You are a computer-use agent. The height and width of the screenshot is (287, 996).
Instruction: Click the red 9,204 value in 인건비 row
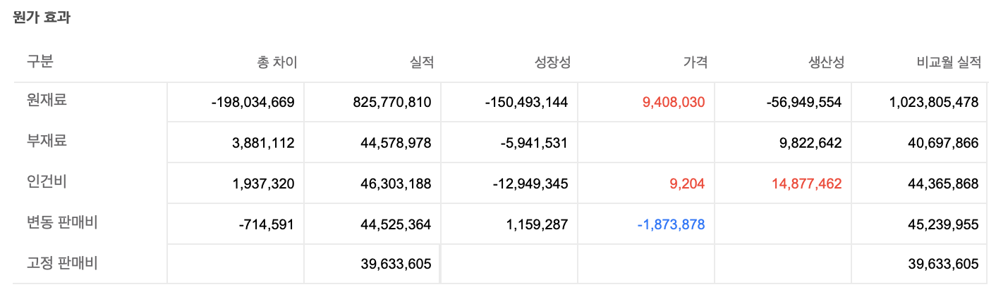[x=686, y=184]
